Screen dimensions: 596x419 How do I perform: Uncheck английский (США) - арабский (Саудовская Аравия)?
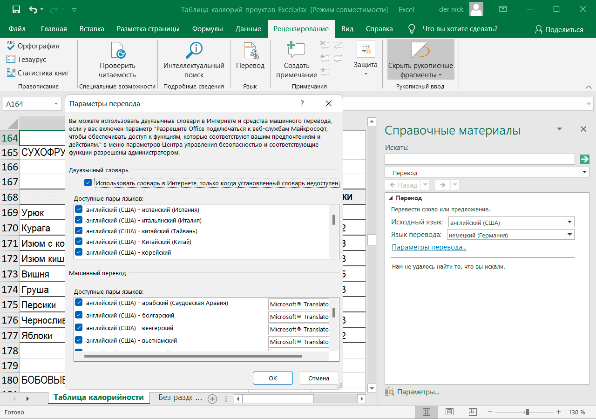tap(79, 303)
